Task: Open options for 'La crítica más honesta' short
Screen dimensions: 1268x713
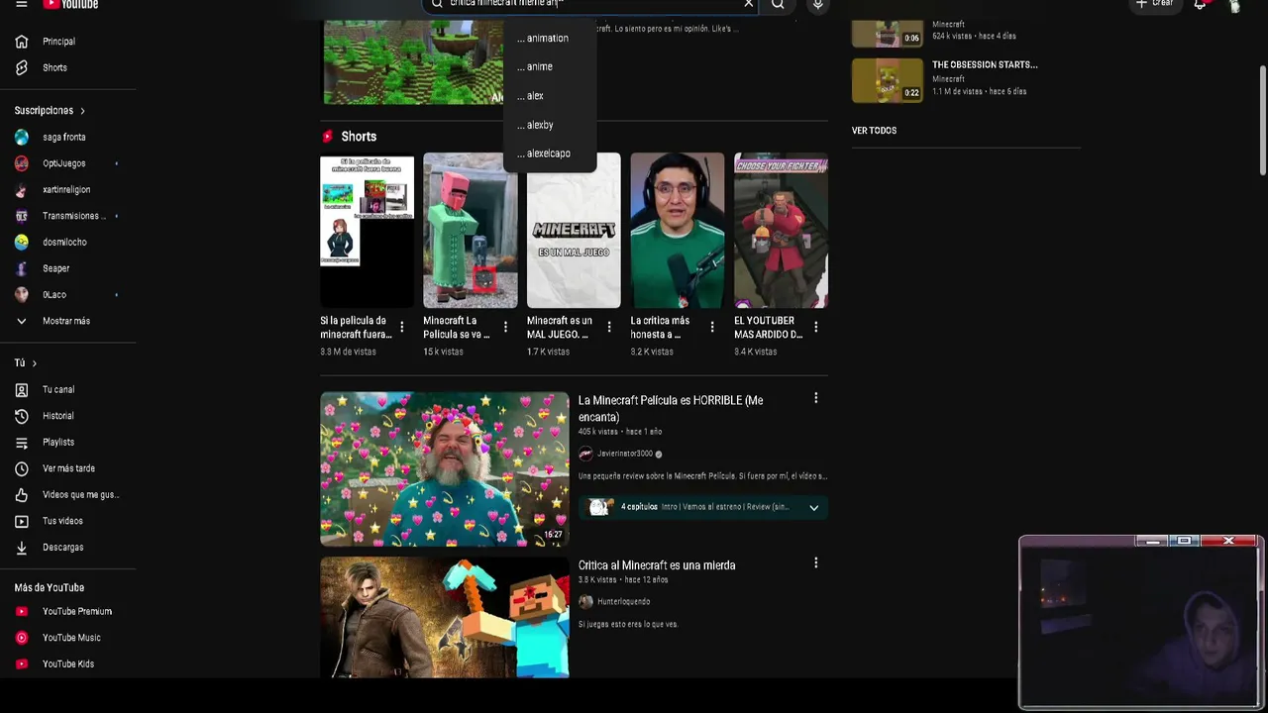Action: tap(712, 327)
